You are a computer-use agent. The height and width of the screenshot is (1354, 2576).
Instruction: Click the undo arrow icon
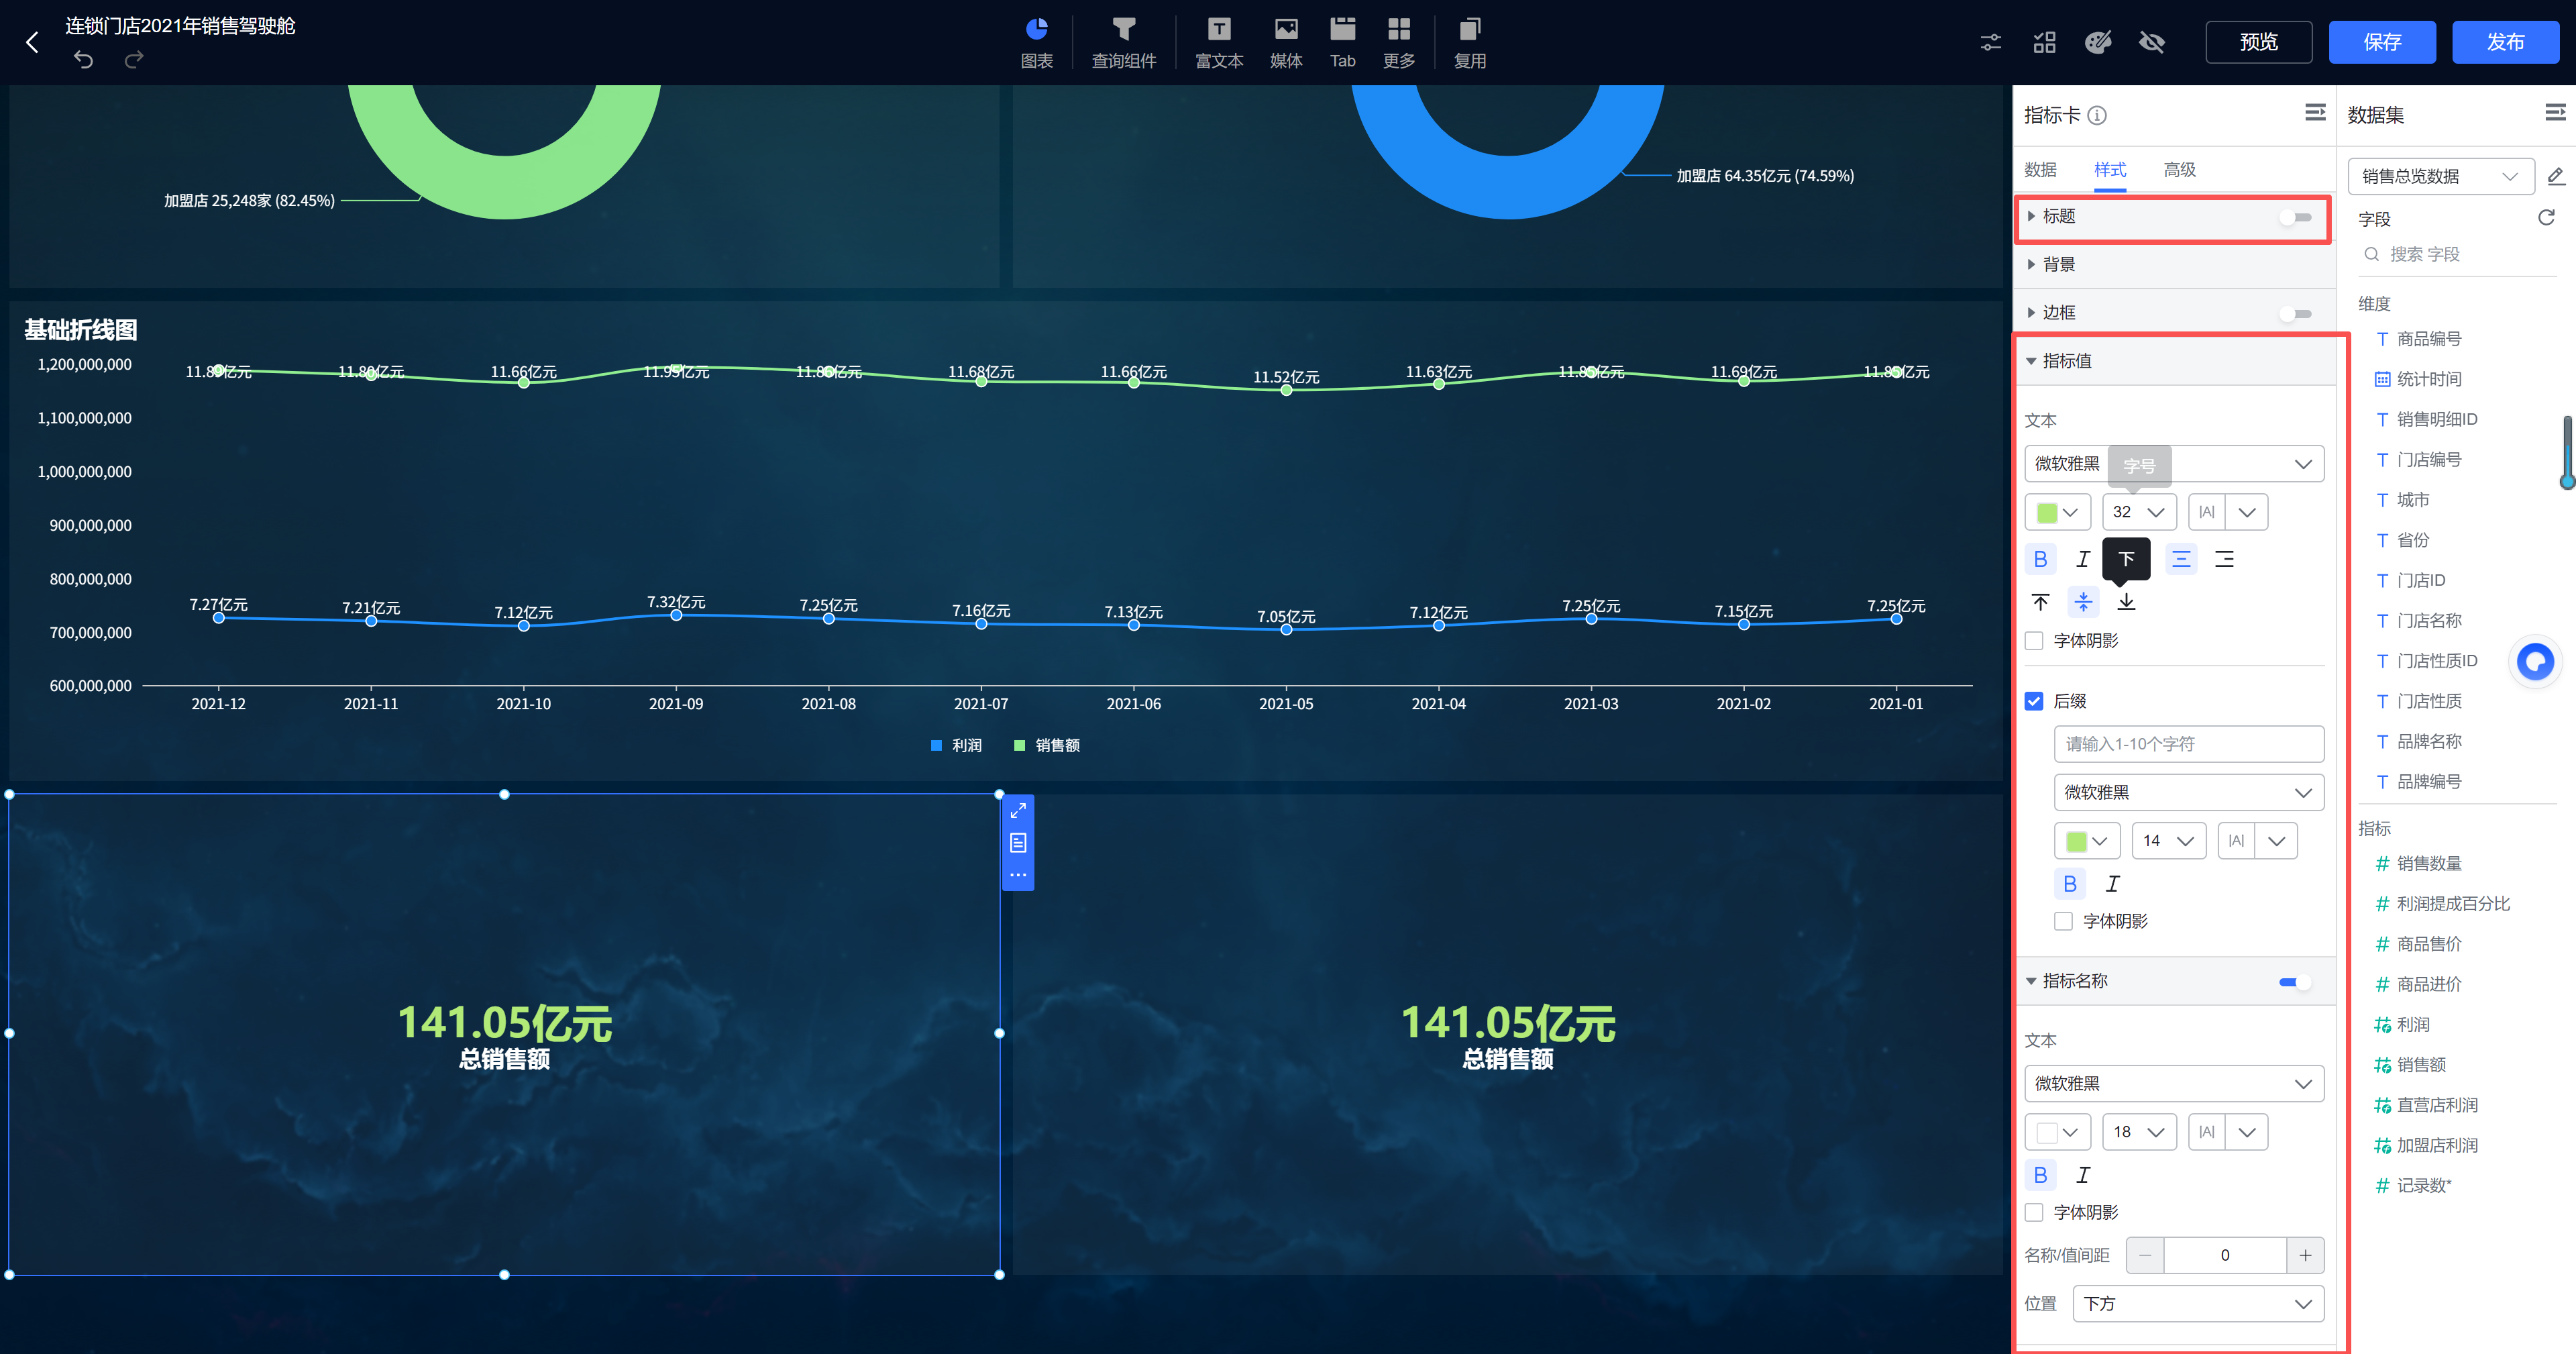tap(83, 60)
